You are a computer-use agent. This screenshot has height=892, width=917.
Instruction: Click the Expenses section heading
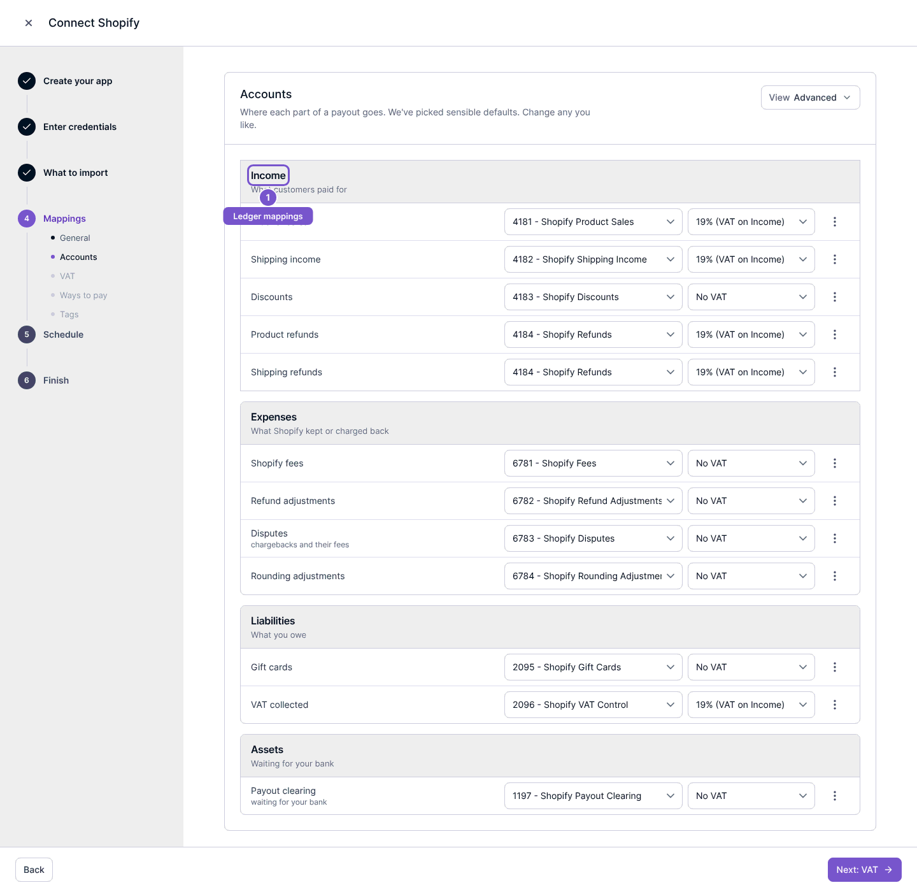274,417
